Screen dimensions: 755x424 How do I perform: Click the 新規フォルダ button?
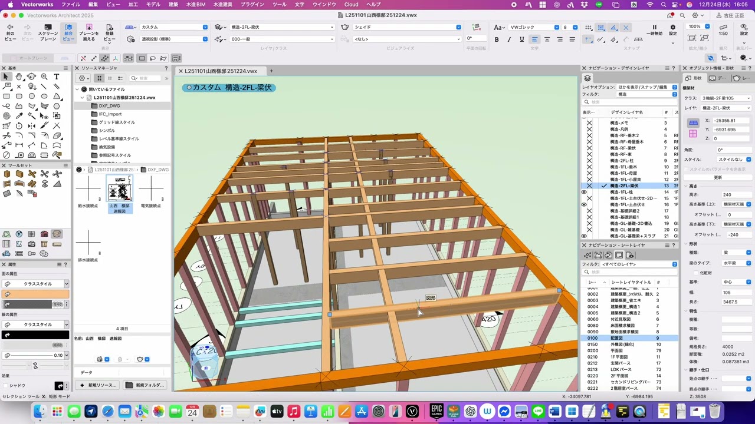(145, 385)
